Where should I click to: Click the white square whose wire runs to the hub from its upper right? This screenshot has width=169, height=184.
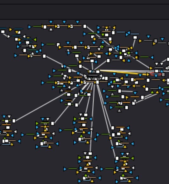pyautogui.click(x=108, y=61)
